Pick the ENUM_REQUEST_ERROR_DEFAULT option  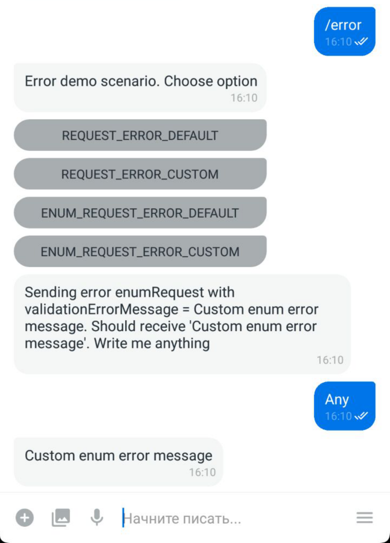pos(140,213)
